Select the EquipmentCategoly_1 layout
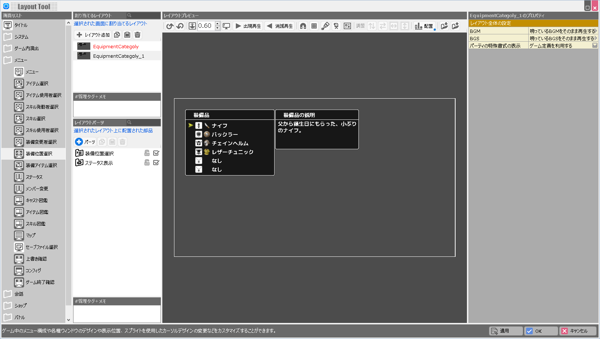Viewport: 600px width, 339px height. (x=118, y=56)
